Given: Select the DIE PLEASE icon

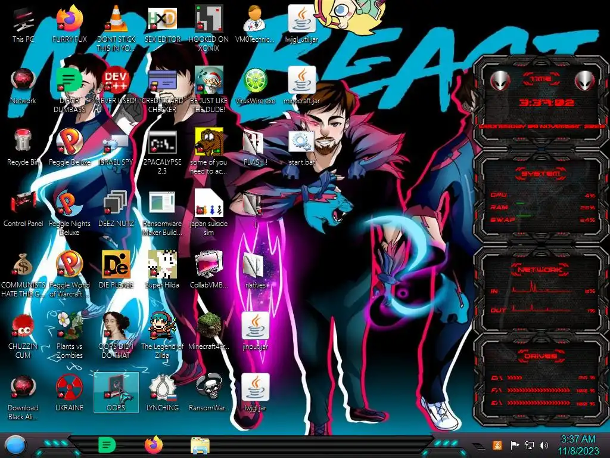Looking at the screenshot, I should (x=116, y=270).
